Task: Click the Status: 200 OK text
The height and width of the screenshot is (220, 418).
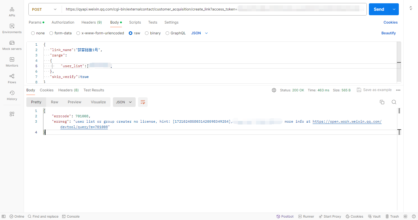Action: (x=292, y=90)
